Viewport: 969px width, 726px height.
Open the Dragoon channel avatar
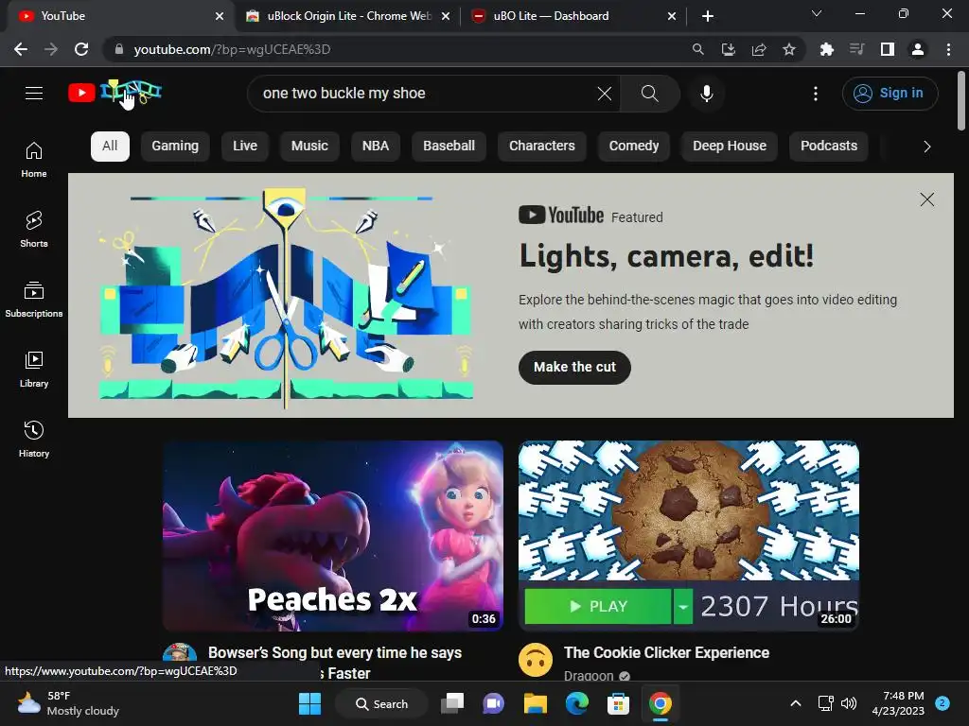click(x=536, y=661)
